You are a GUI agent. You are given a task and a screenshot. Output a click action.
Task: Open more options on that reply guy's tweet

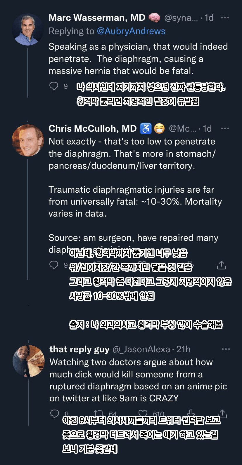pos(226,349)
